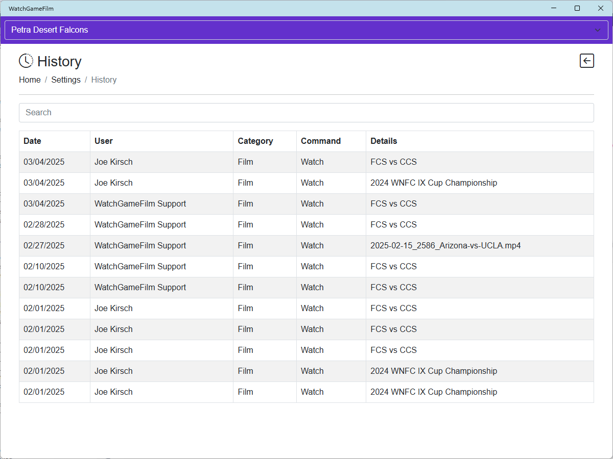Go to Home breadcrumb link
The height and width of the screenshot is (459, 613).
pyautogui.click(x=30, y=80)
